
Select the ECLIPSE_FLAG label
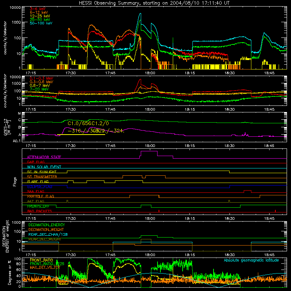[x=40, y=187]
